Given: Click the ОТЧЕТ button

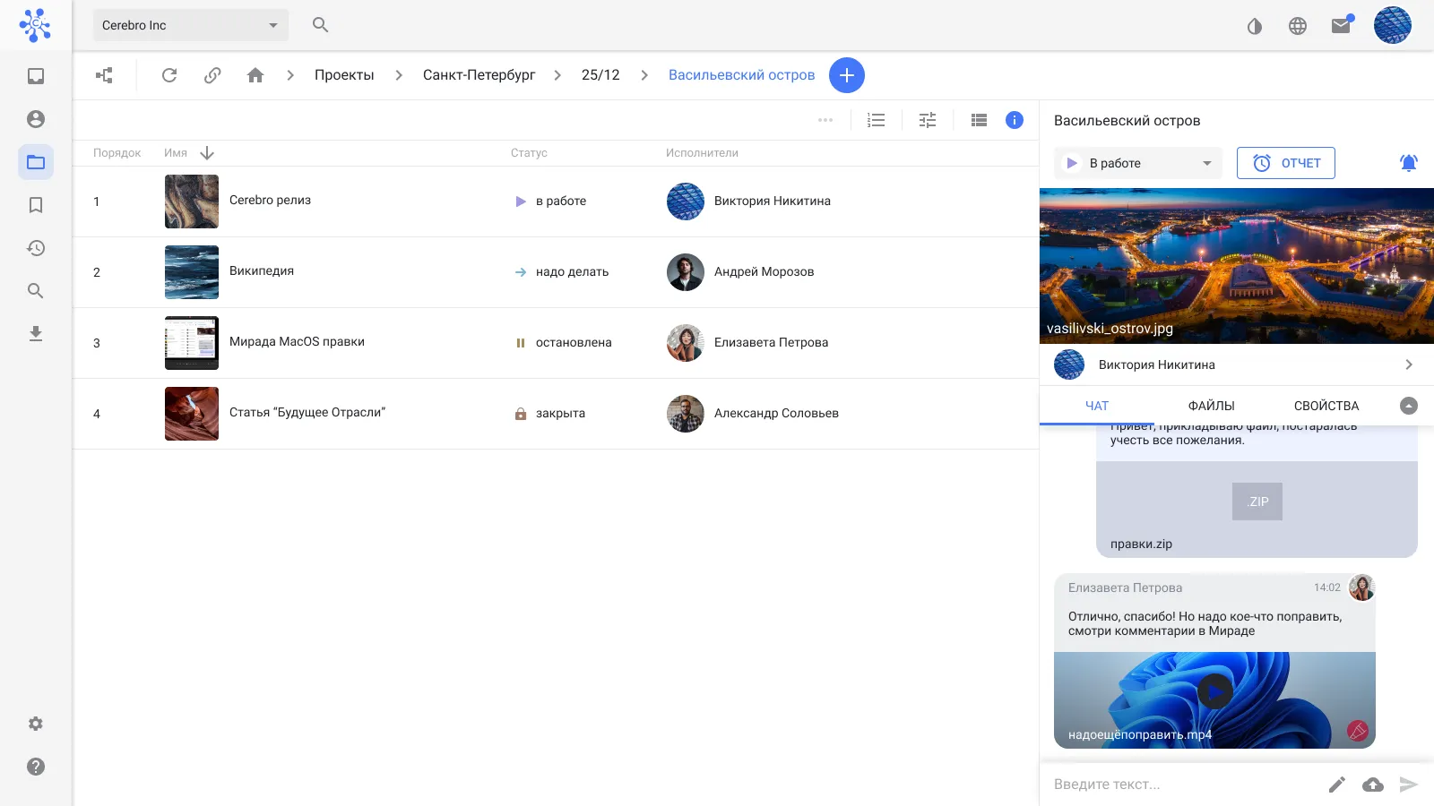Looking at the screenshot, I should point(1285,163).
